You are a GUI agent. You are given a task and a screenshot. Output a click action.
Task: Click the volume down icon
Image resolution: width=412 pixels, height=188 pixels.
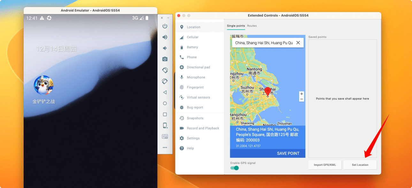[x=165, y=48]
